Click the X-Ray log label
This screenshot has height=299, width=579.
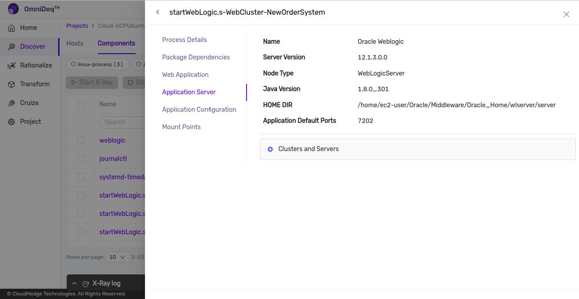point(106,283)
